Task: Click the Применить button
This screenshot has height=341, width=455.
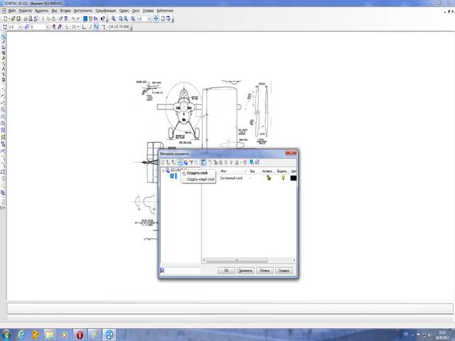Action: tap(245, 270)
